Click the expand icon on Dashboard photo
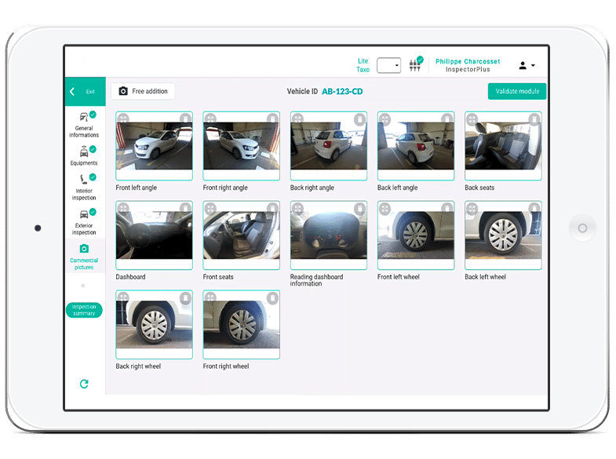616x459 pixels. [x=123, y=208]
